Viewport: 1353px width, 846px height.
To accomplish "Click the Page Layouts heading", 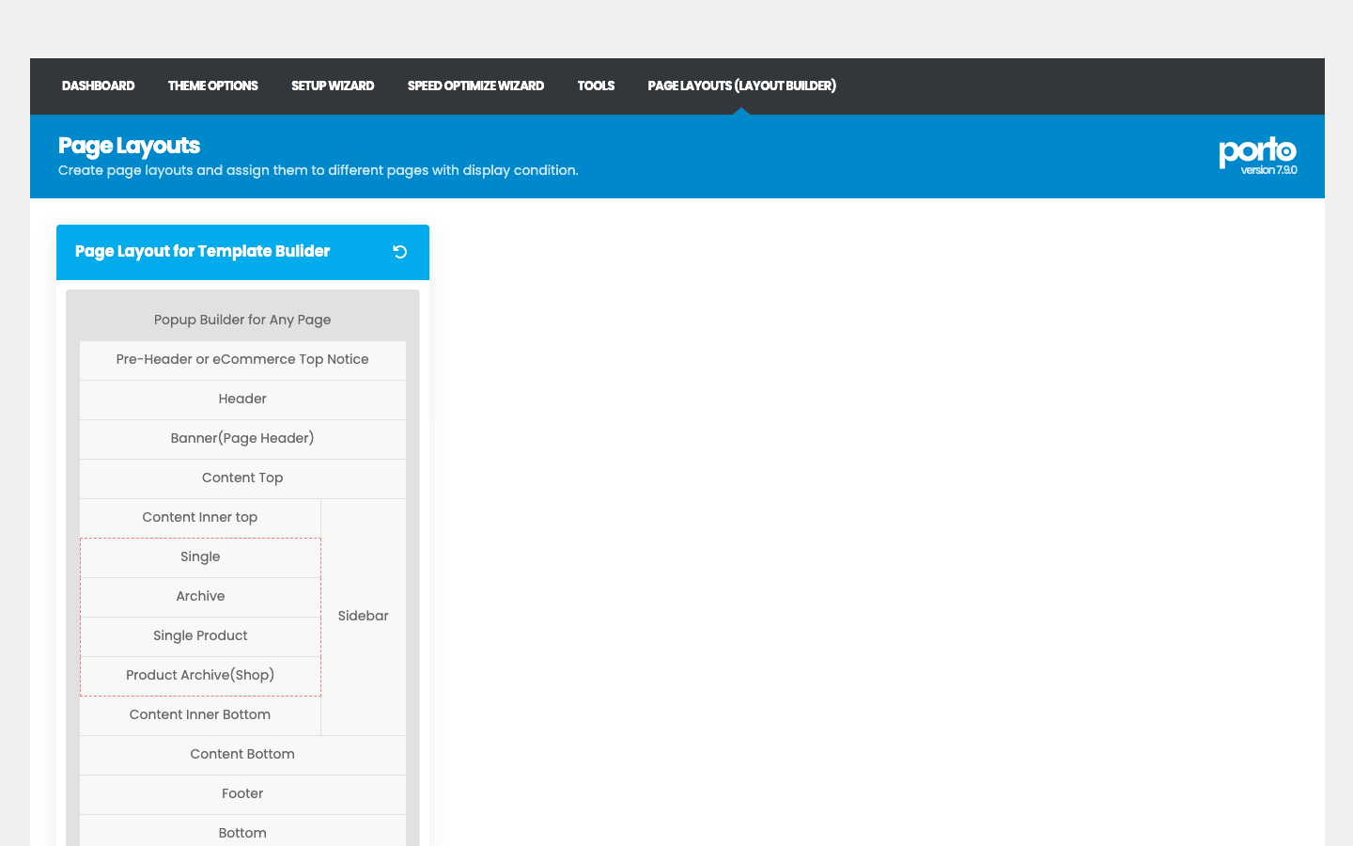I will (129, 146).
